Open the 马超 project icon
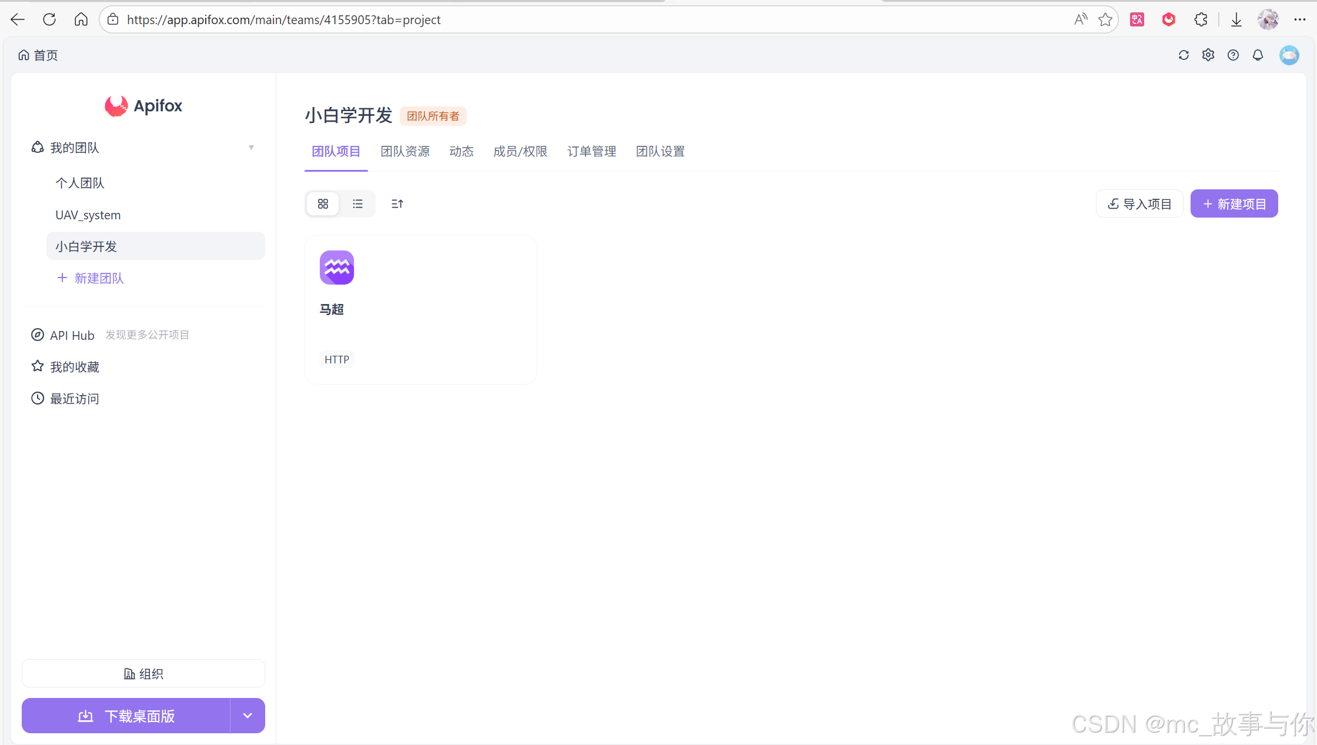The height and width of the screenshot is (745, 1317). (x=337, y=268)
